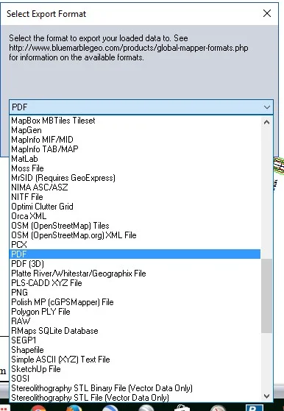Click the format list scroll-down arrow
Image resolution: width=284 pixels, height=411 pixels.
[x=266, y=396]
